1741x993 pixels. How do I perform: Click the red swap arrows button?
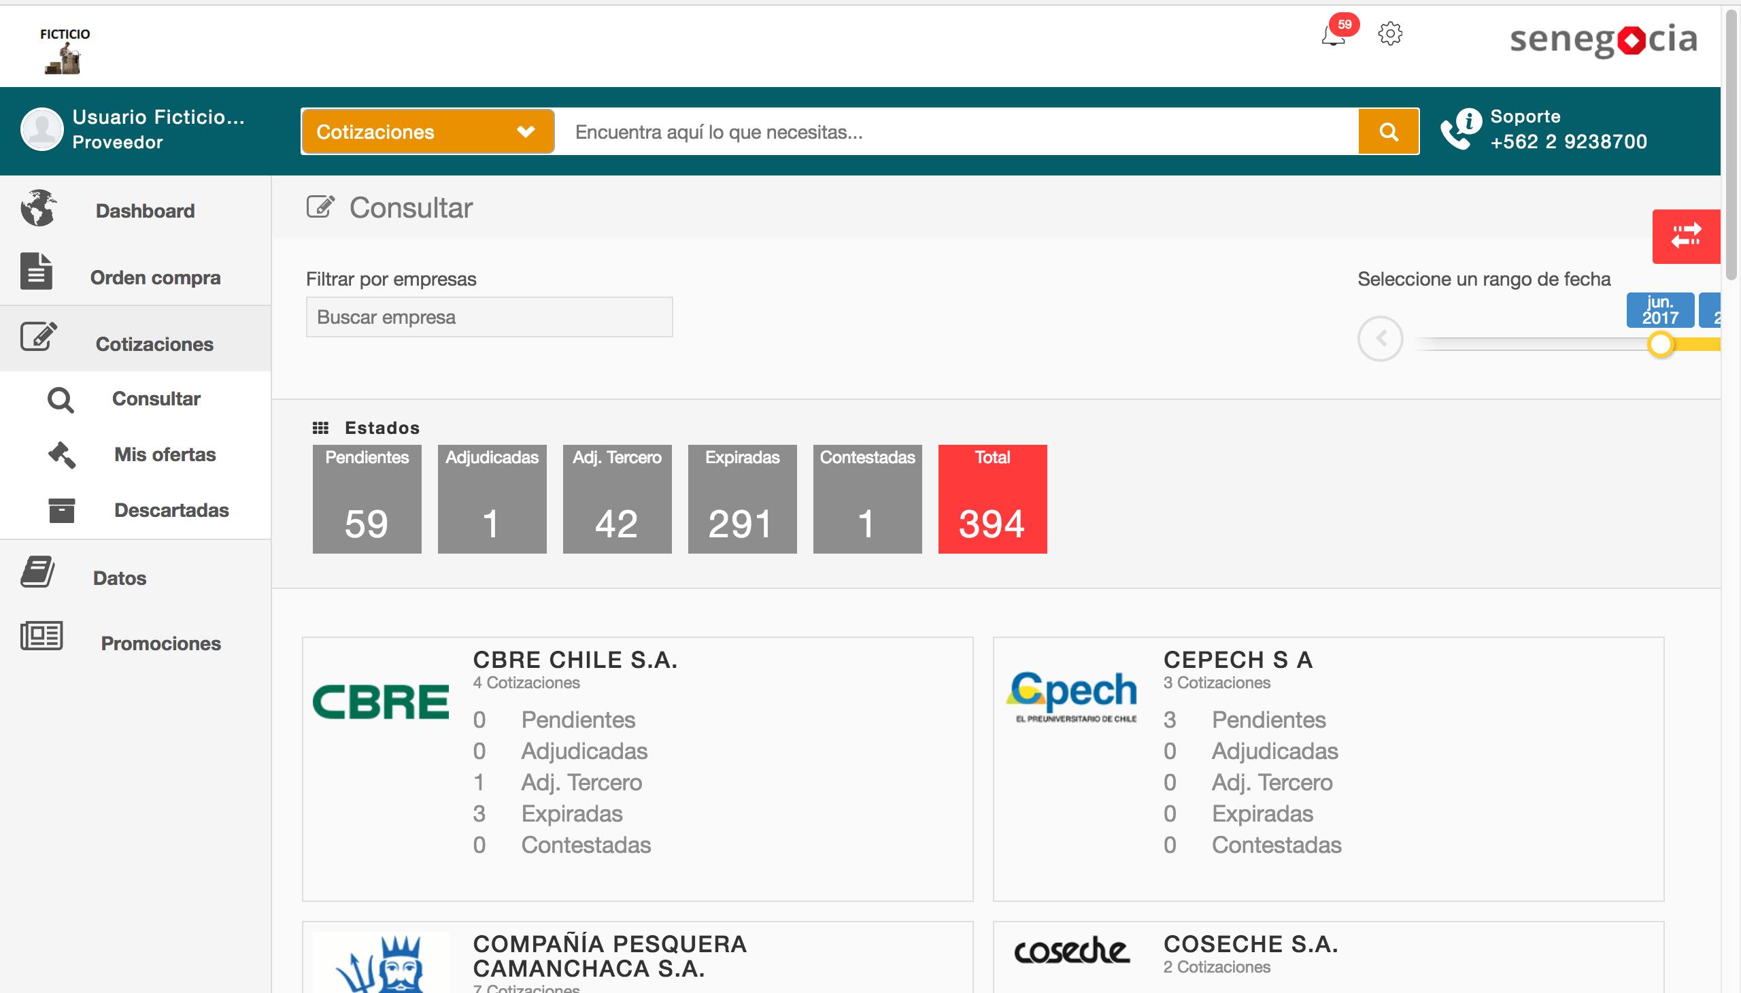coord(1686,236)
